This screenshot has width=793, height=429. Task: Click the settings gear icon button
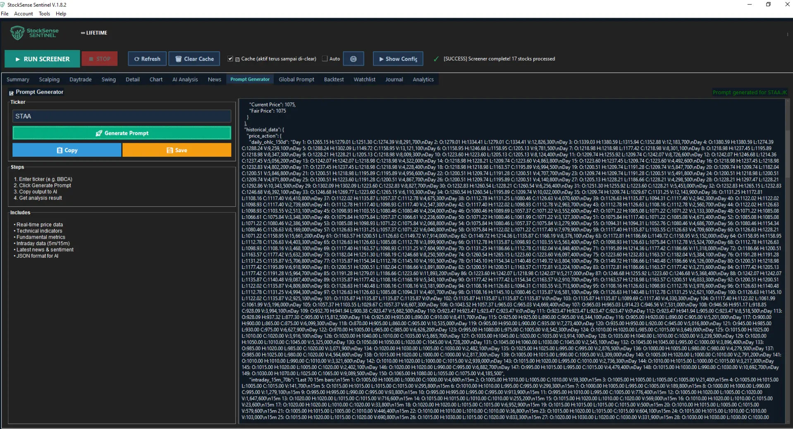(353, 59)
